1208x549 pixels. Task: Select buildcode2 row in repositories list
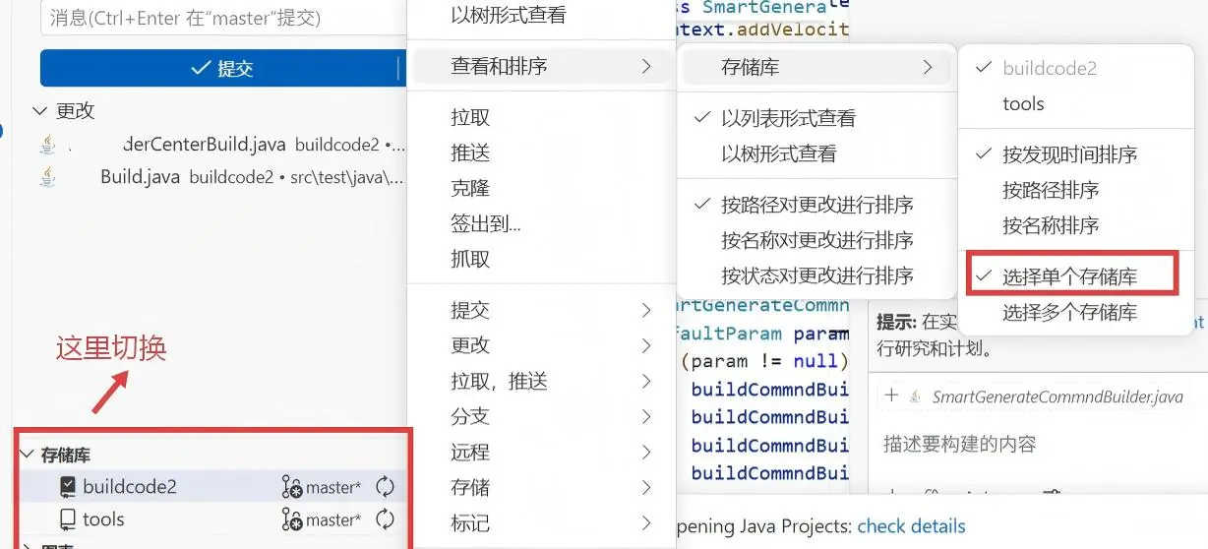coord(211,486)
